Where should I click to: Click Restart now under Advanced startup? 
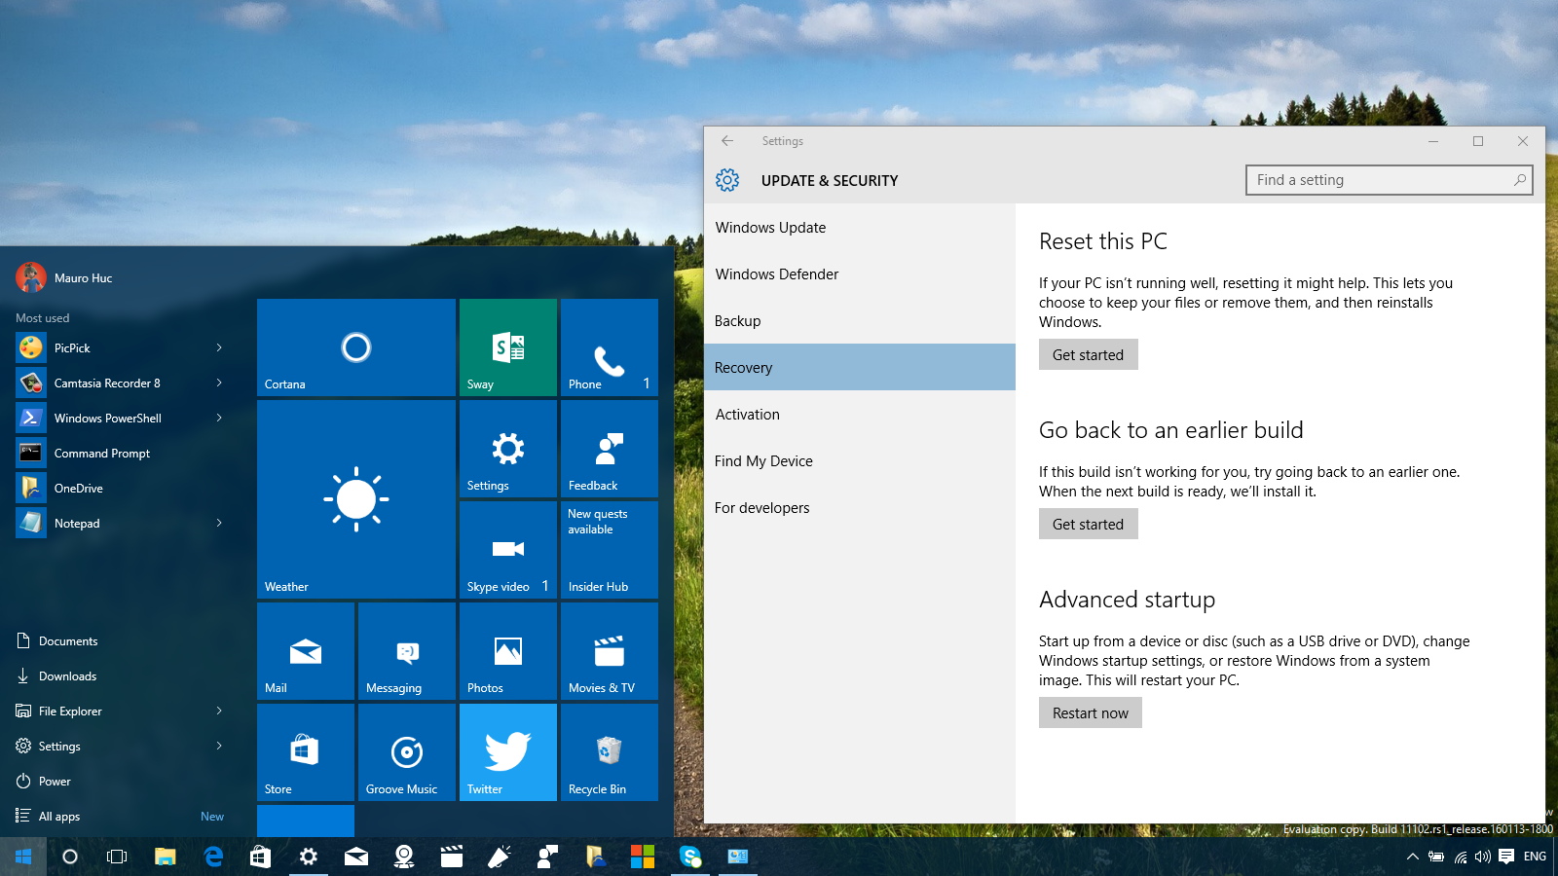[x=1090, y=712]
